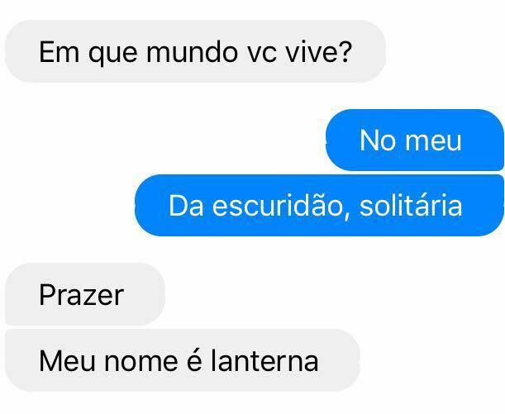Click the word 'meu' in 'No meu' bubble
505x414 pixels.
433,141
